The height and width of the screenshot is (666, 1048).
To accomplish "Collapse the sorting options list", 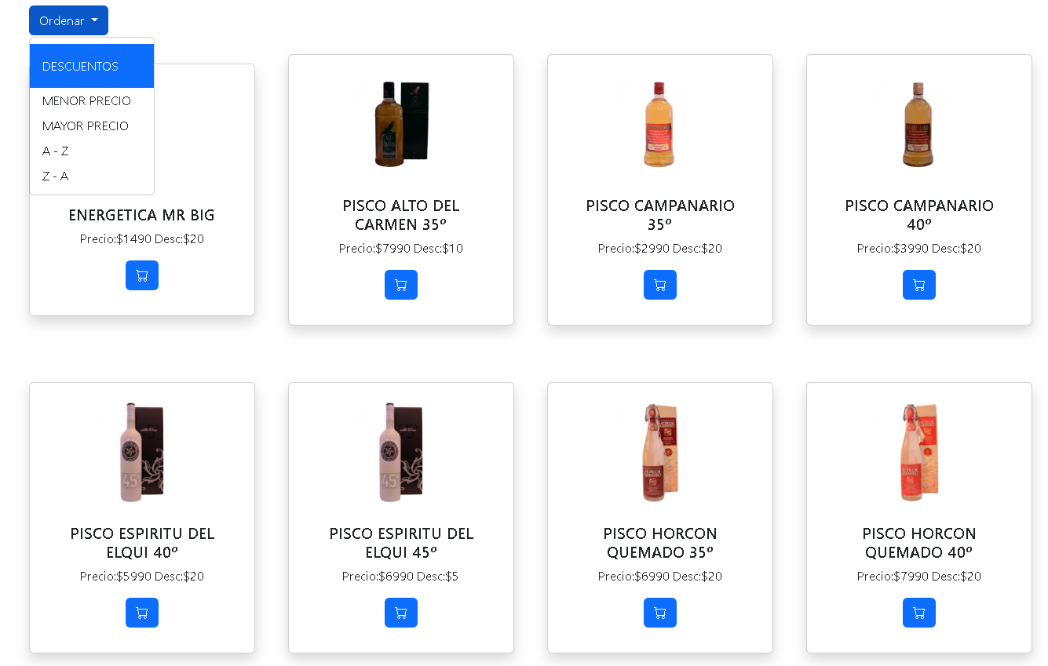I will (x=68, y=20).
